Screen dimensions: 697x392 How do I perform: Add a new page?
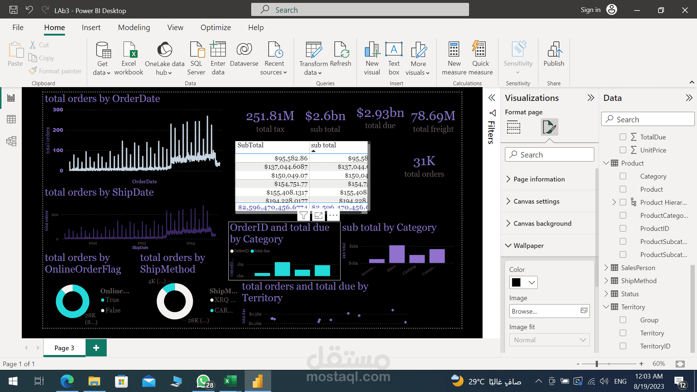[96, 348]
